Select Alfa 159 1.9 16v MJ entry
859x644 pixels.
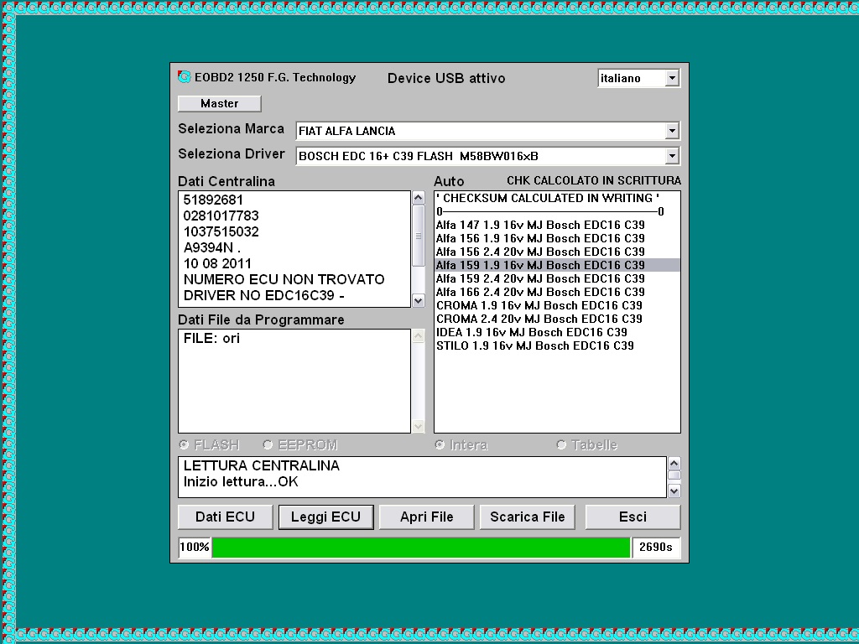(x=557, y=265)
